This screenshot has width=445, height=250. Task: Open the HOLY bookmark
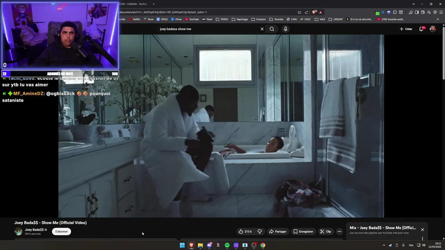click(x=306, y=19)
